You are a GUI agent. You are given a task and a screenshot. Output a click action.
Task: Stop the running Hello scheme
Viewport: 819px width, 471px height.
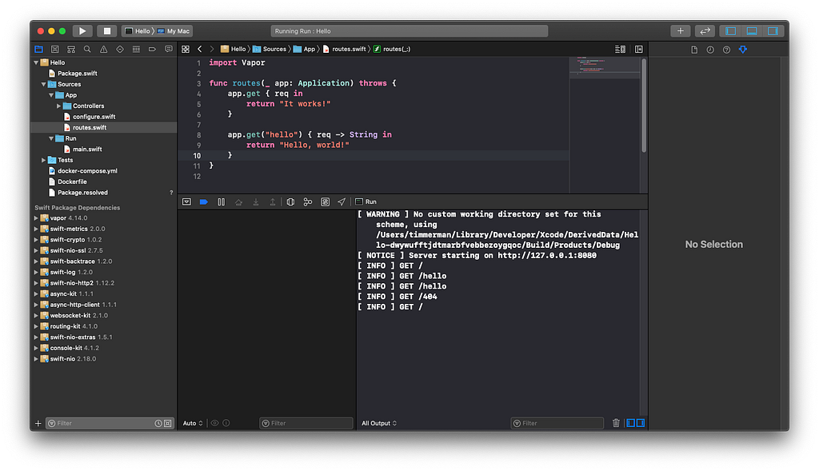106,31
